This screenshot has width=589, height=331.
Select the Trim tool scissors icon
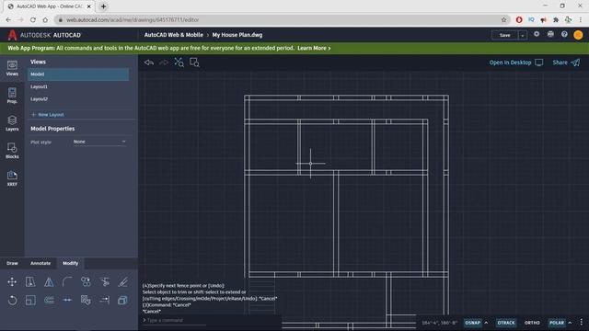[x=104, y=282]
